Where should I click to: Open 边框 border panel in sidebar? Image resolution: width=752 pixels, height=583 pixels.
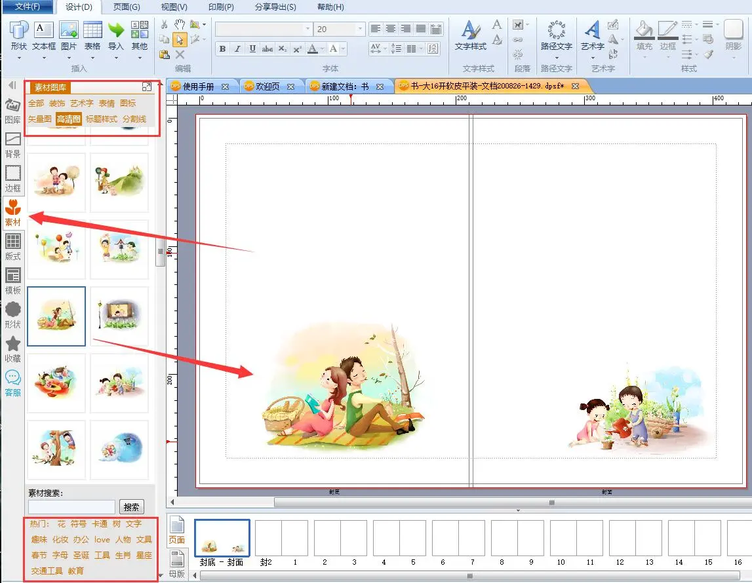[x=12, y=179]
